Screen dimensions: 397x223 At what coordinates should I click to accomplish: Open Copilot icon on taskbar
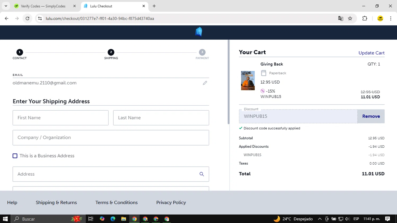pos(102,219)
